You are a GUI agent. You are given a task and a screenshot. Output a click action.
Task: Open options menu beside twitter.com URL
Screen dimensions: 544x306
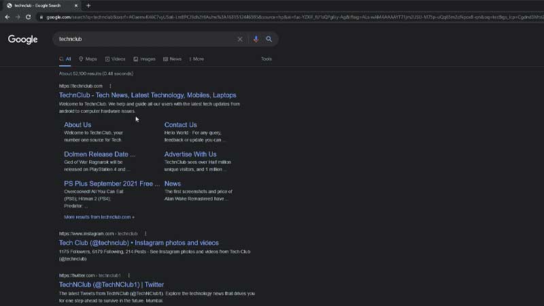129,275
